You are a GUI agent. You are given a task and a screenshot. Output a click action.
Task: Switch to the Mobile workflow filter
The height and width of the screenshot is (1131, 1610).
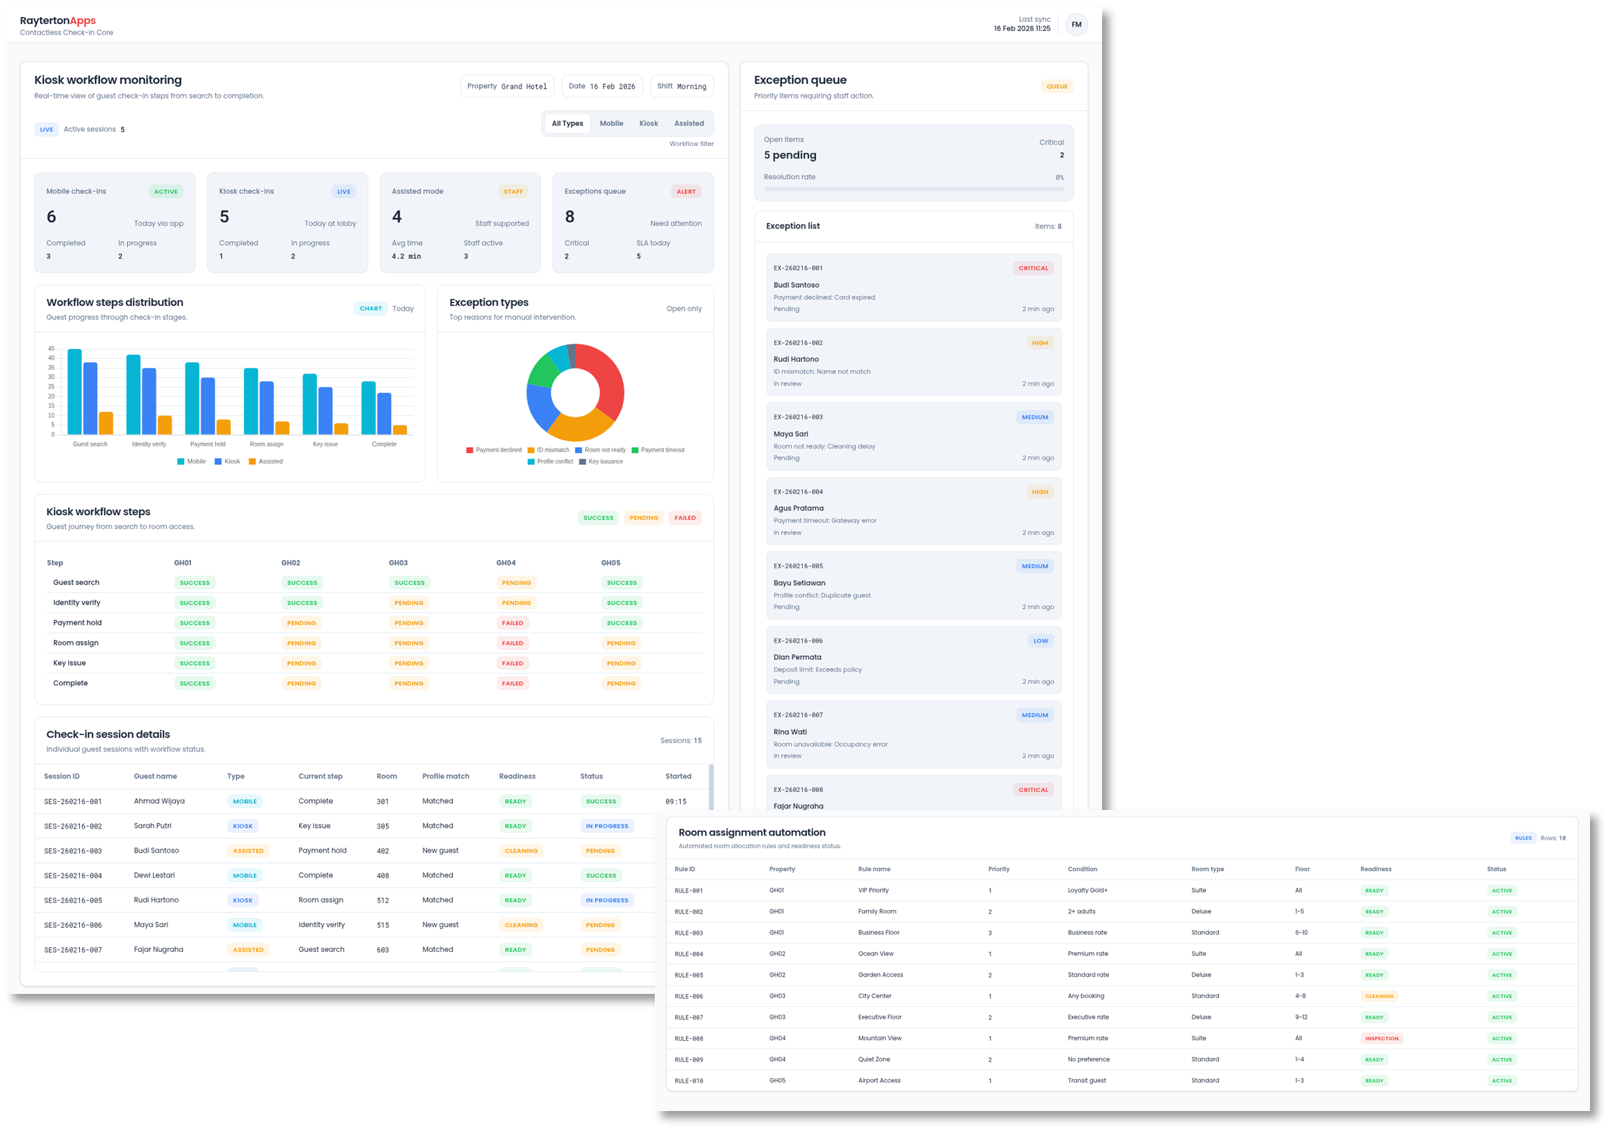(x=611, y=123)
